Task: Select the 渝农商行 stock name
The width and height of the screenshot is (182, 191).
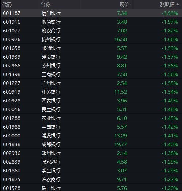Action: pos(51,31)
